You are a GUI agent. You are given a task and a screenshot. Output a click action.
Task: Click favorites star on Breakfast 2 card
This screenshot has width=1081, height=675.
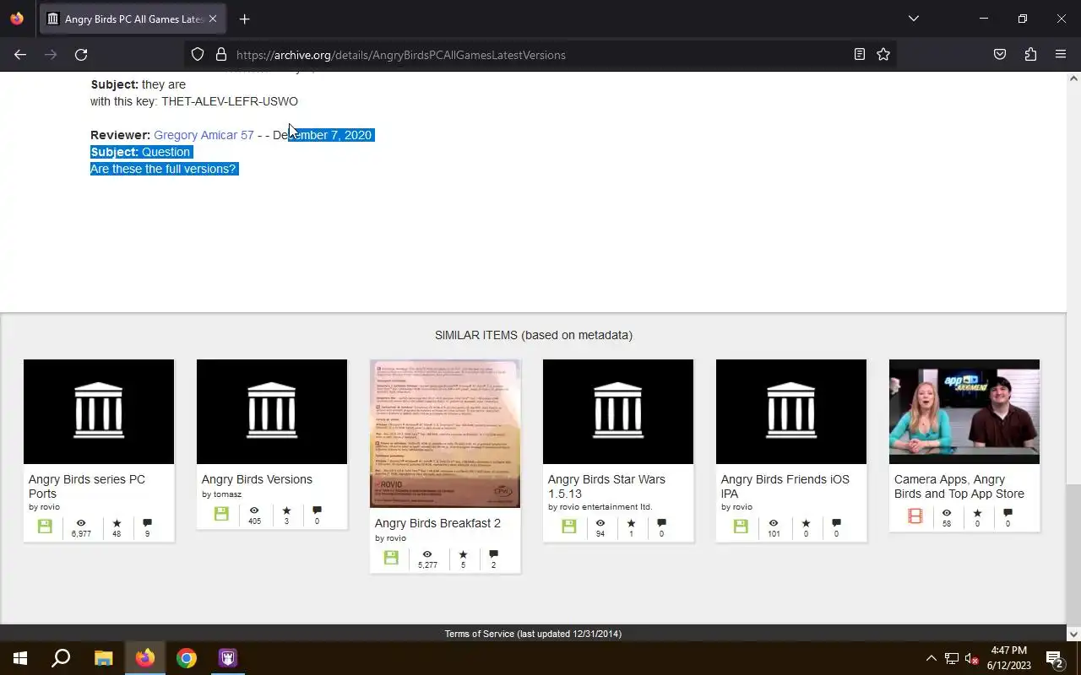pyautogui.click(x=463, y=554)
